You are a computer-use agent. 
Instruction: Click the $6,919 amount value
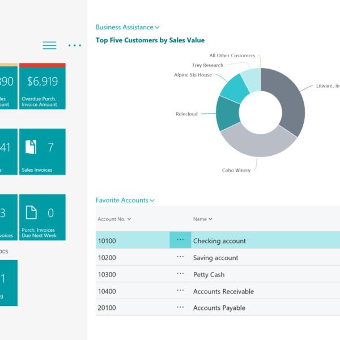tap(42, 82)
